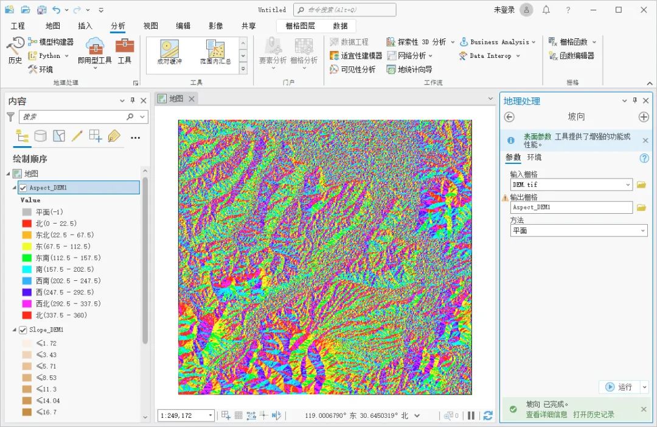657x427 pixels.
Task: Dismiss the 坡向已完成 message
Action: pos(644,409)
